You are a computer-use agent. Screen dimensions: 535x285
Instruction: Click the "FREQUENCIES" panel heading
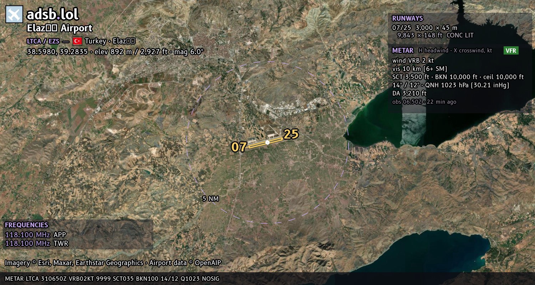click(26, 225)
